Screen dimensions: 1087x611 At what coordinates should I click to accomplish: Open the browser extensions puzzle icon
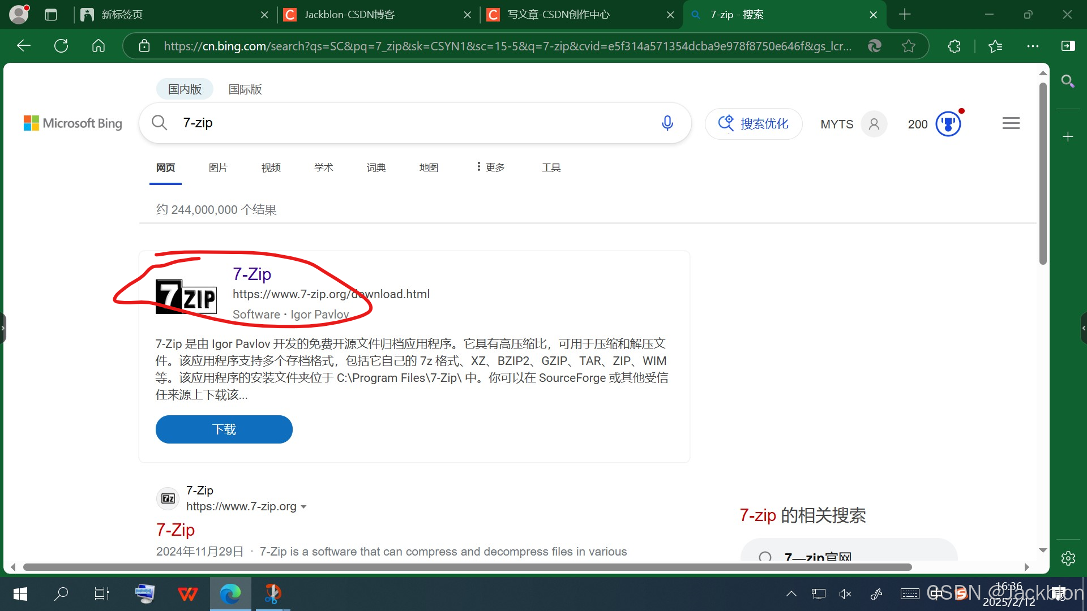(954, 46)
